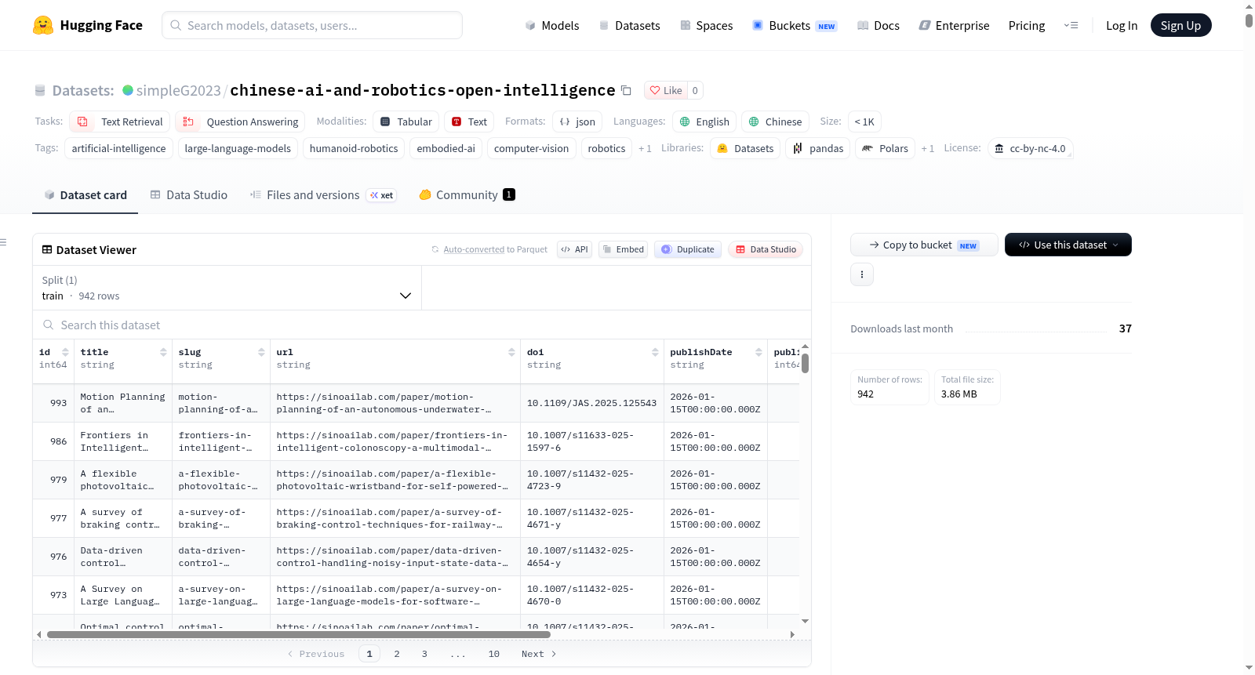Open Enterprise in top navigation
The height and width of the screenshot is (675, 1255).
click(955, 25)
